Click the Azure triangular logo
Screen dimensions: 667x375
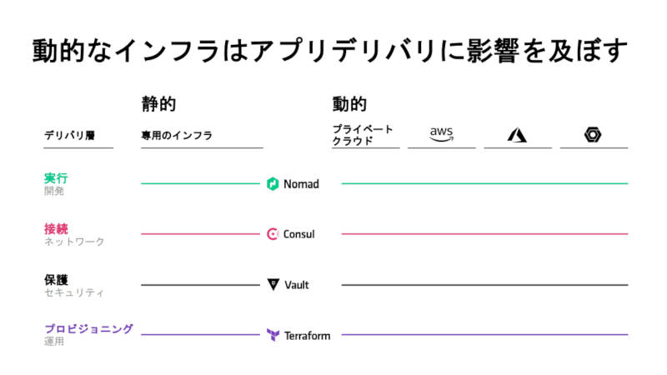[517, 135]
